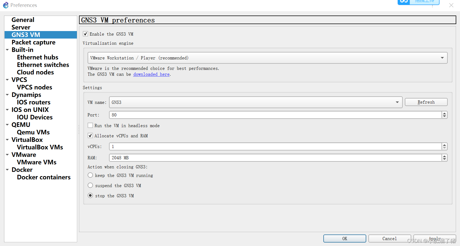Follow the downloaded here link
The height and width of the screenshot is (246, 460).
[151, 74]
